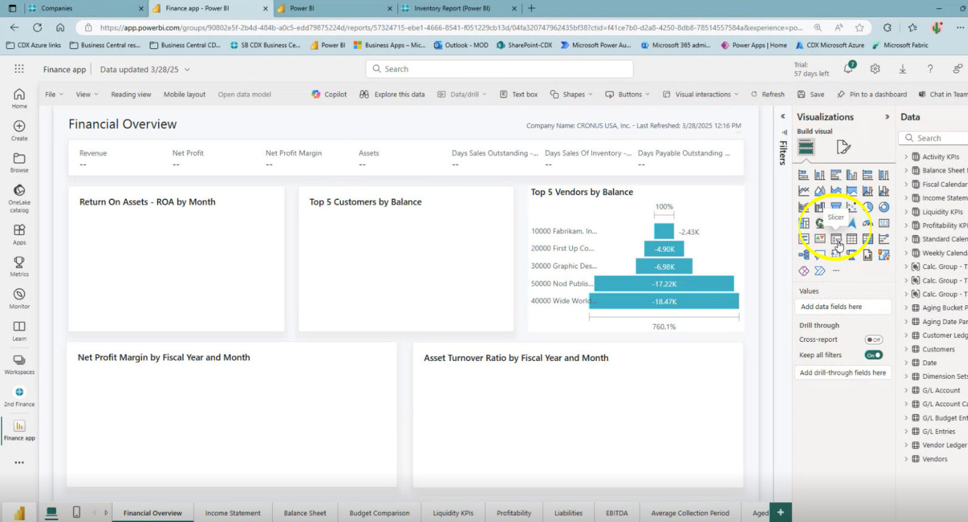Select the card (123) visualization icon
This screenshot has width=968, height=522.
pyautogui.click(x=884, y=223)
